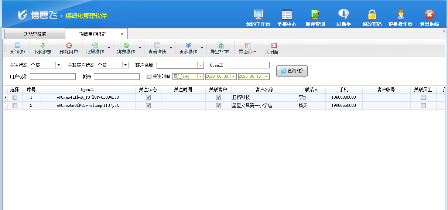Open 关联客户状态 combo box

click(113, 65)
